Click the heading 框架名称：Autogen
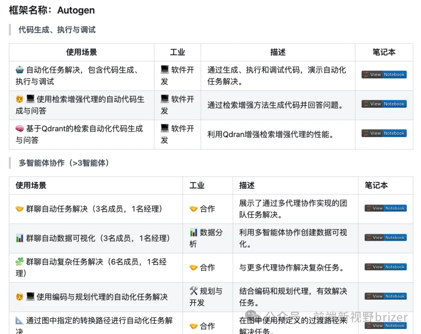 (x=52, y=10)
